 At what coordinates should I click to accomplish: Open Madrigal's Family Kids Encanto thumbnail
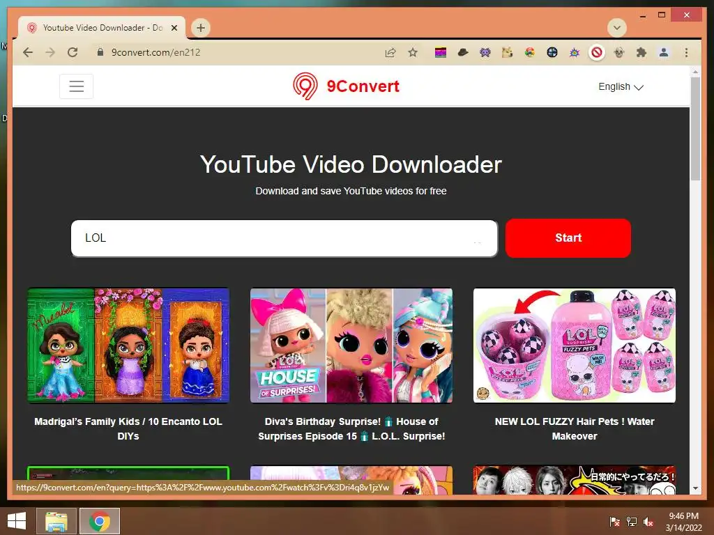(x=128, y=346)
